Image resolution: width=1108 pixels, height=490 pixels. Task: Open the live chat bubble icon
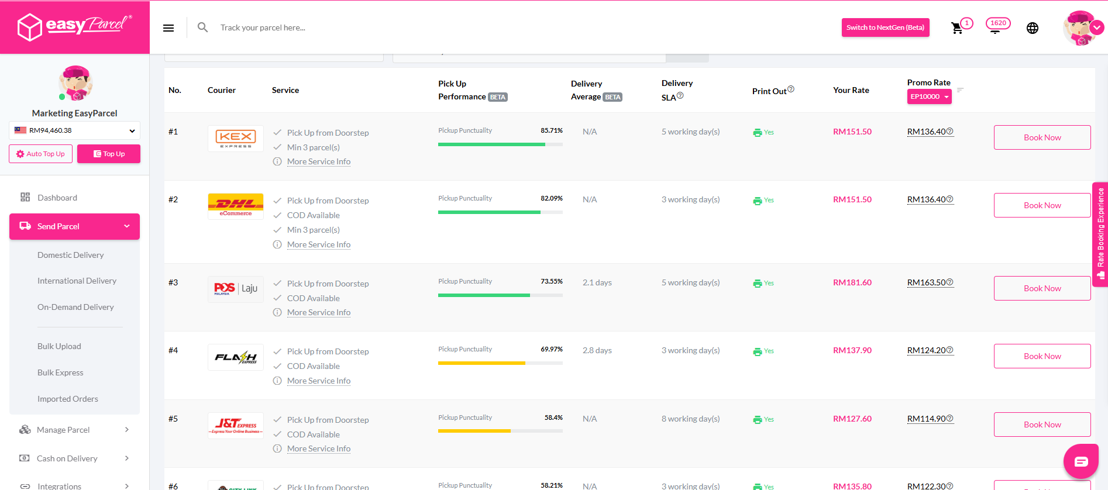1081,461
